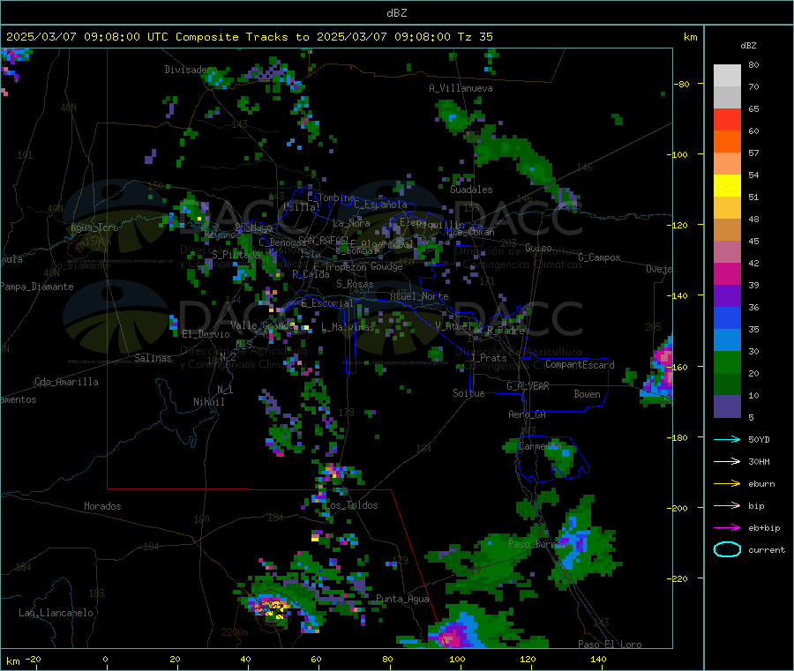
Task: Click the 'Morados' map label
Action: pos(102,506)
